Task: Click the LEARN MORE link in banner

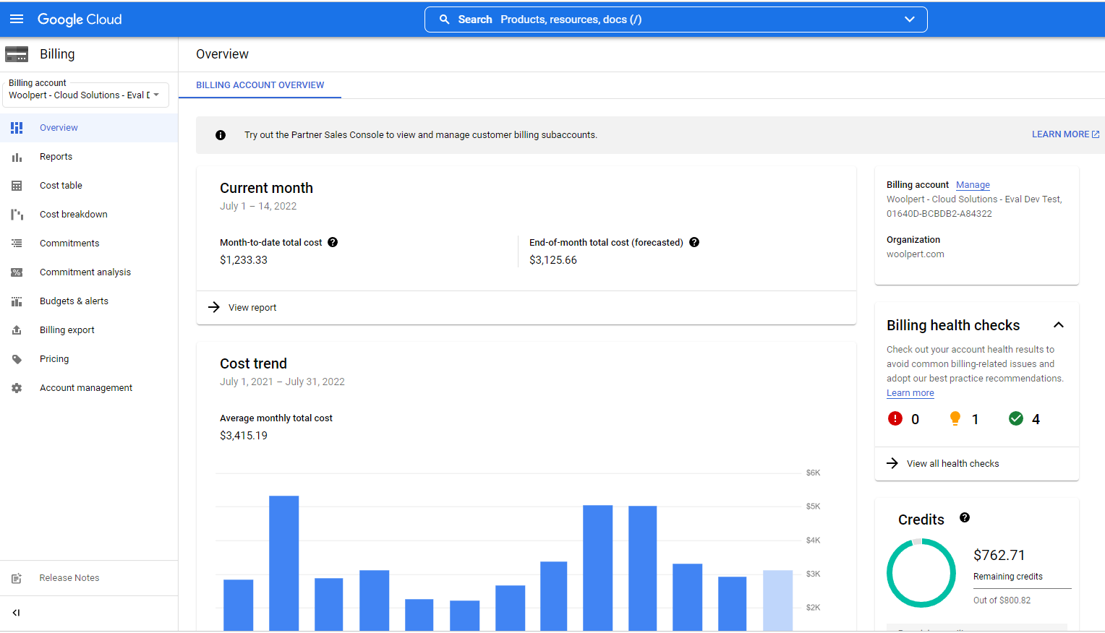Action: pyautogui.click(x=1065, y=134)
